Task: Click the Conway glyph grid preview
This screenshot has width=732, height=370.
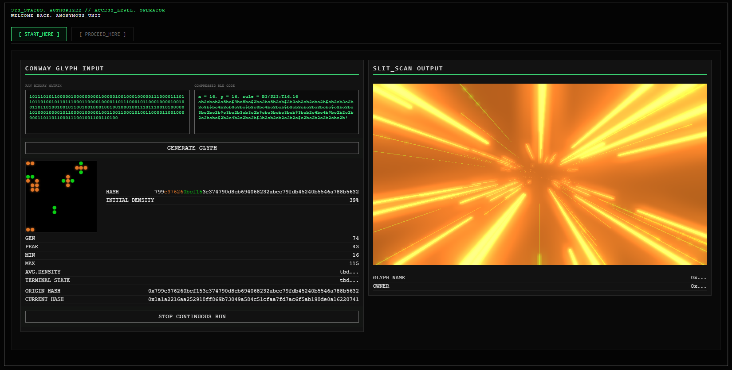Action: click(61, 197)
